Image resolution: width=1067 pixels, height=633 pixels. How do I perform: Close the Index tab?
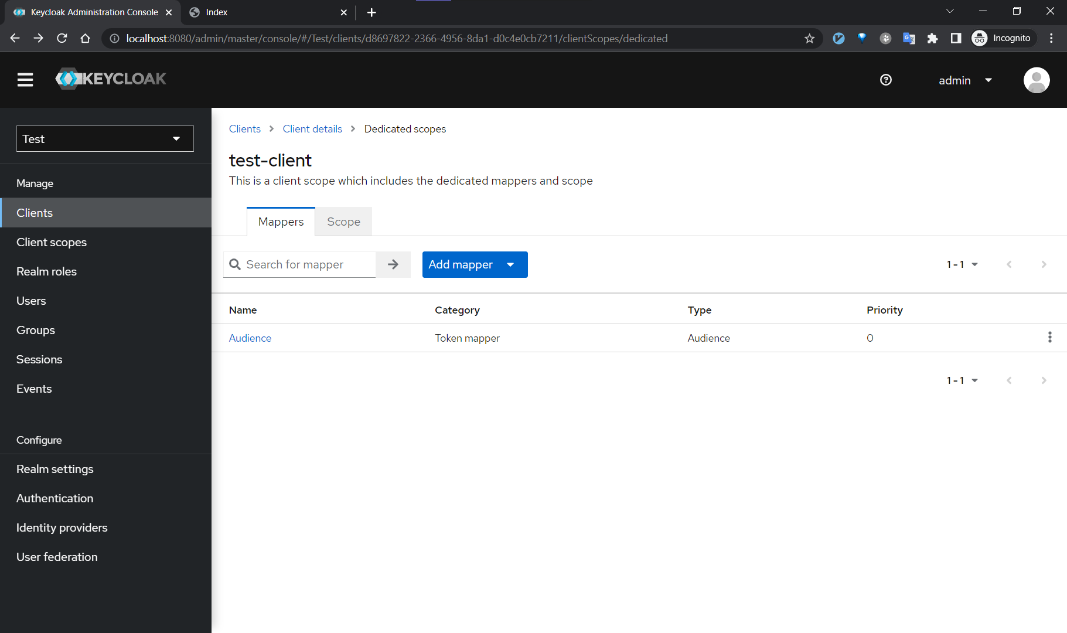(344, 12)
